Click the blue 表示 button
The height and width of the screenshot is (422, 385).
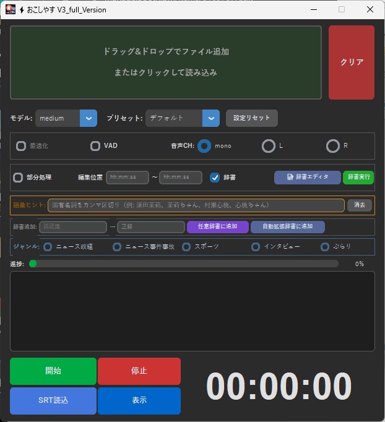(139, 401)
